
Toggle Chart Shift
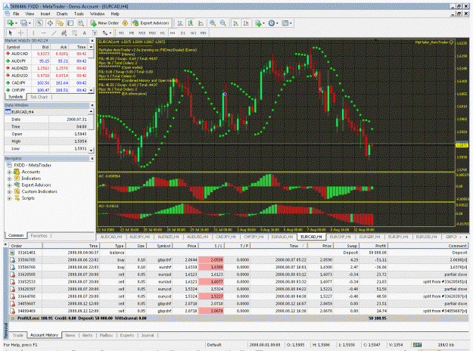[247, 23]
